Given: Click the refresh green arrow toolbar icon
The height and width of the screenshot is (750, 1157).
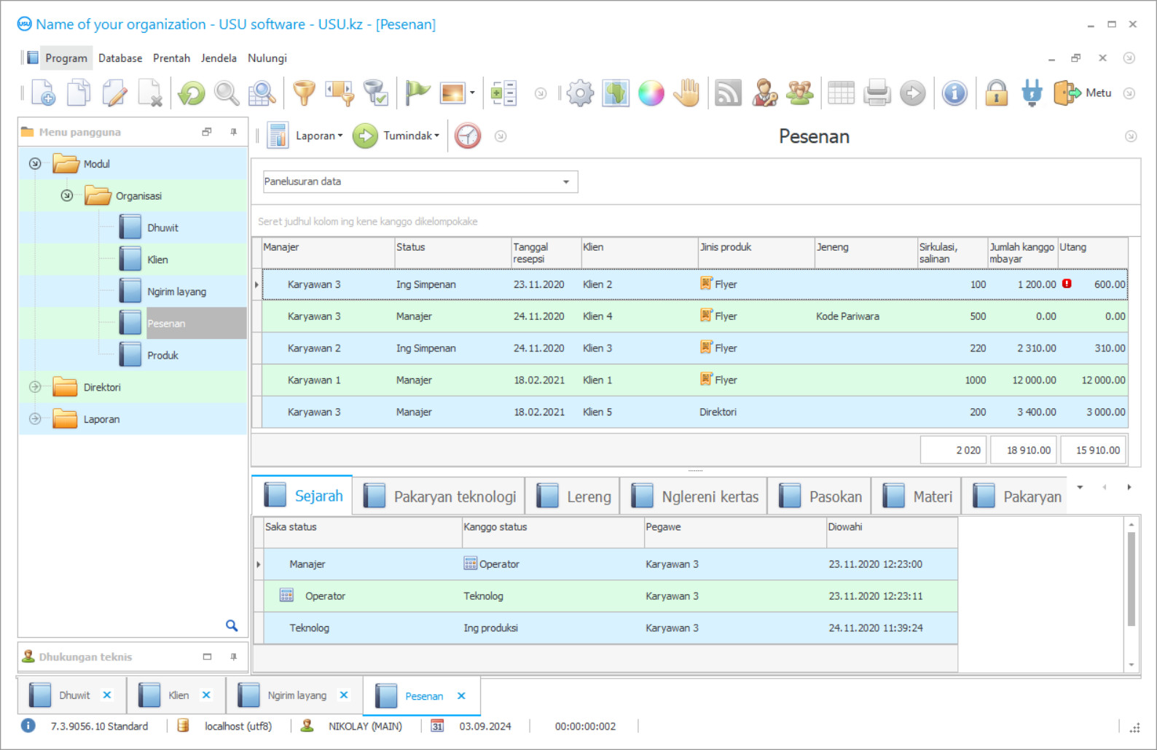Looking at the screenshot, I should click(x=192, y=93).
